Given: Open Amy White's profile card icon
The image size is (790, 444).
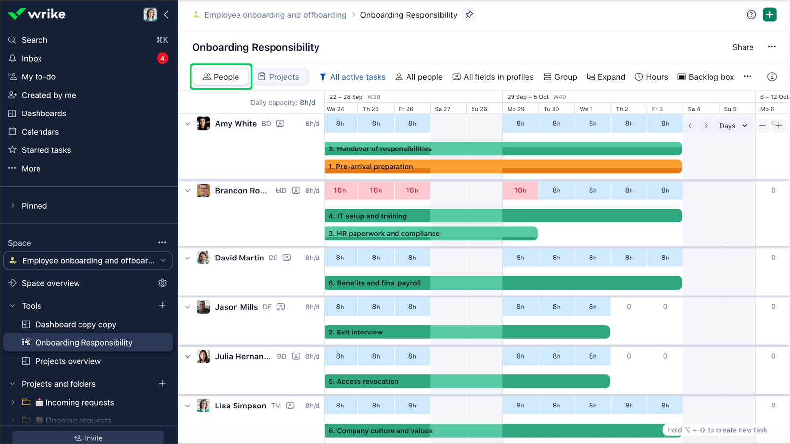Looking at the screenshot, I should [x=280, y=124].
